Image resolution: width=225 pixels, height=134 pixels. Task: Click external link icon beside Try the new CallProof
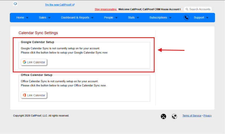pos(73,5)
